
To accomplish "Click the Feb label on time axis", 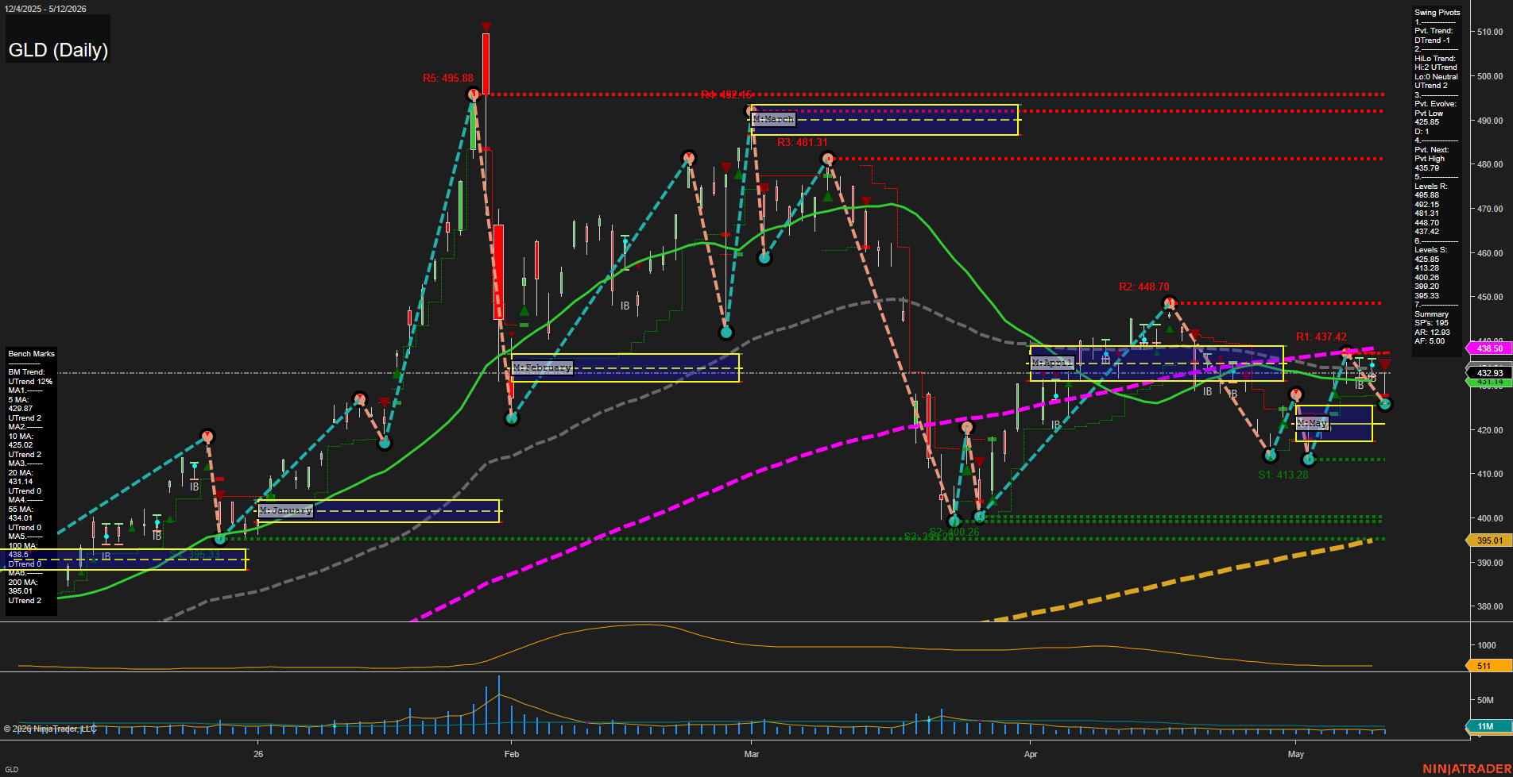I will pyautogui.click(x=512, y=754).
